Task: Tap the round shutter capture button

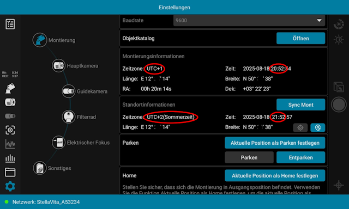Action: 339,104
